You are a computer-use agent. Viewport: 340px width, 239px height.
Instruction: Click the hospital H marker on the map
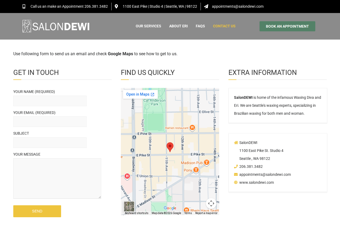click(x=127, y=176)
